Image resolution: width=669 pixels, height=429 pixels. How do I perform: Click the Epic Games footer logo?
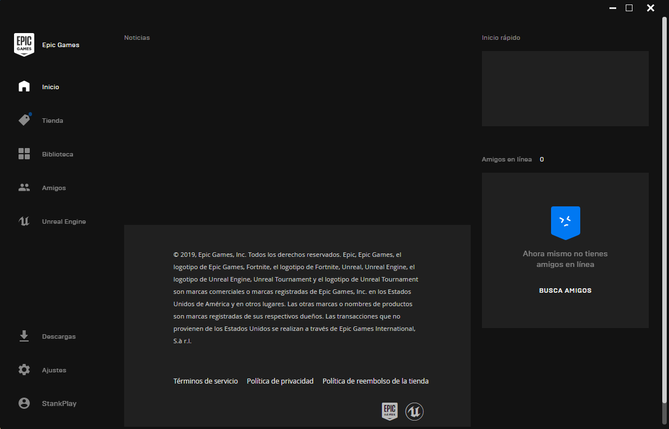point(389,411)
